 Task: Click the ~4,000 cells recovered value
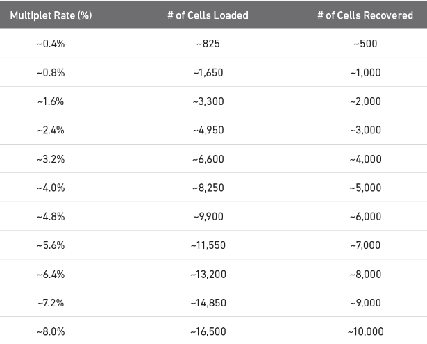[x=365, y=159]
